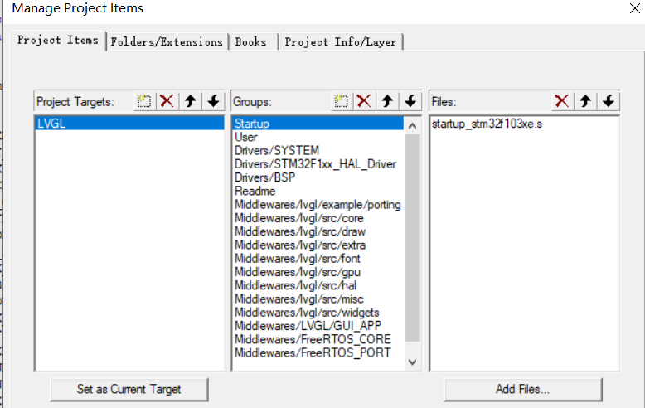Move project target up with arrow icon

[190, 101]
